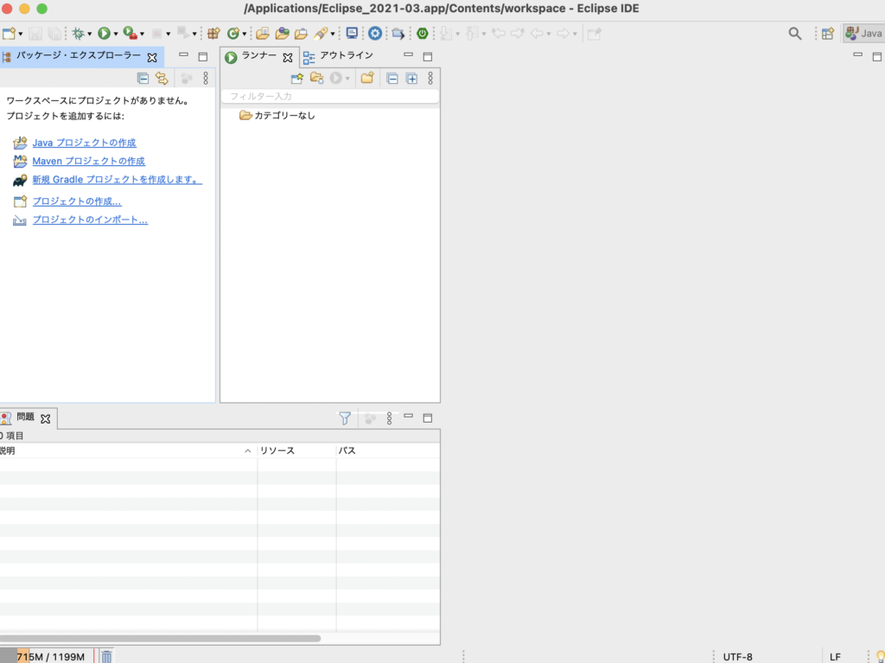885x663 pixels.
Task: Open the ランナー view menu dots
Action: (430, 78)
